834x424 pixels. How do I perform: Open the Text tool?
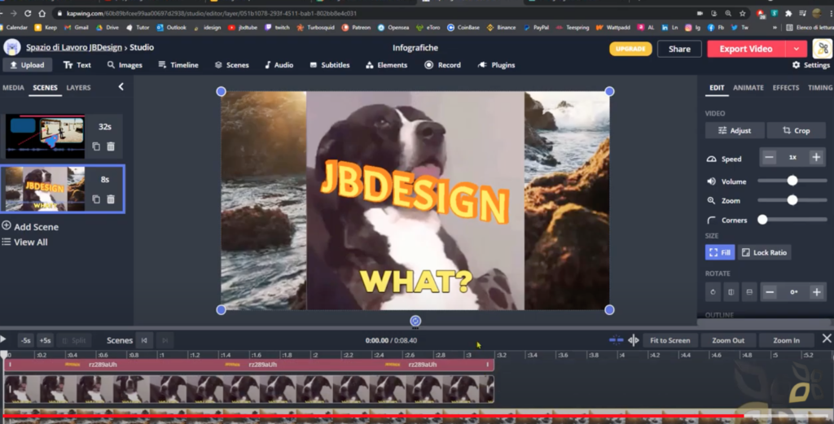click(x=77, y=65)
